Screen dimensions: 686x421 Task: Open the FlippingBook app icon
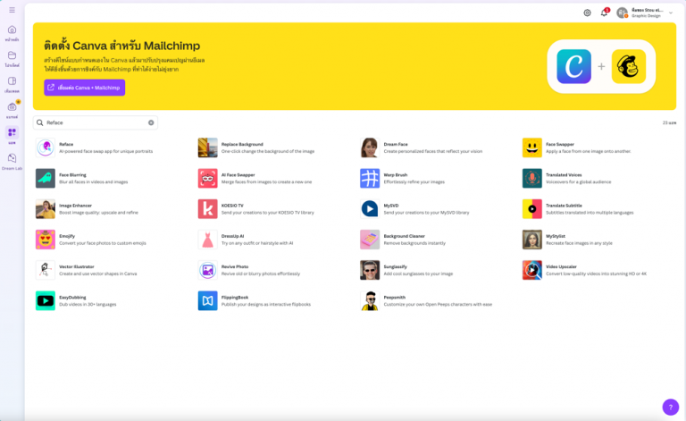tap(207, 301)
